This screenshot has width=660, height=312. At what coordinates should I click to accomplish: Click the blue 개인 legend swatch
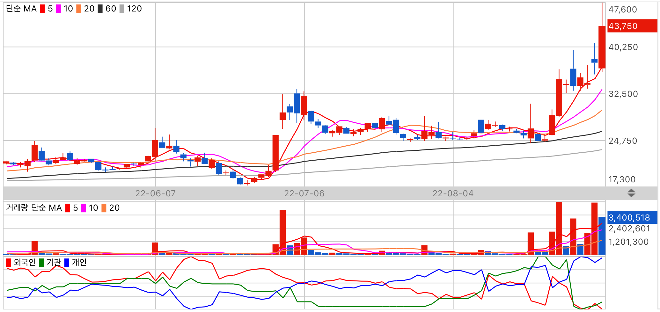(x=67, y=263)
